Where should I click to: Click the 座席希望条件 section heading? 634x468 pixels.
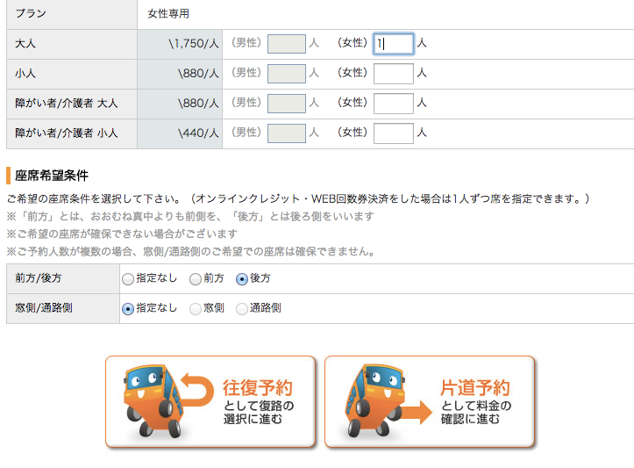pos(52,176)
